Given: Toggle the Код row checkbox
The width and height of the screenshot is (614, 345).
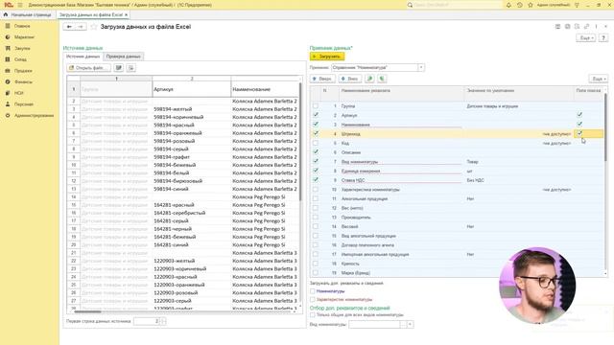Looking at the screenshot, I should pos(316,143).
